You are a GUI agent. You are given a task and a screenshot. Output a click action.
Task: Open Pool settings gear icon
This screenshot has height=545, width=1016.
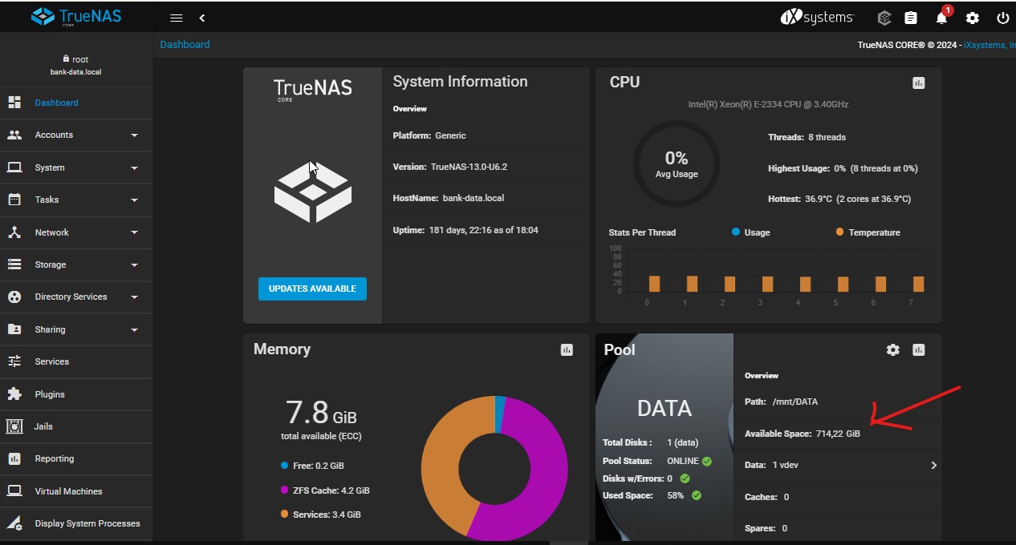(x=892, y=349)
